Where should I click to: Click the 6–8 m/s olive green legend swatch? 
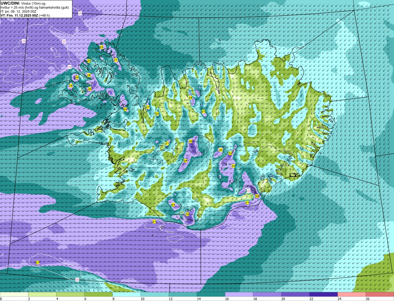pos(98,295)
